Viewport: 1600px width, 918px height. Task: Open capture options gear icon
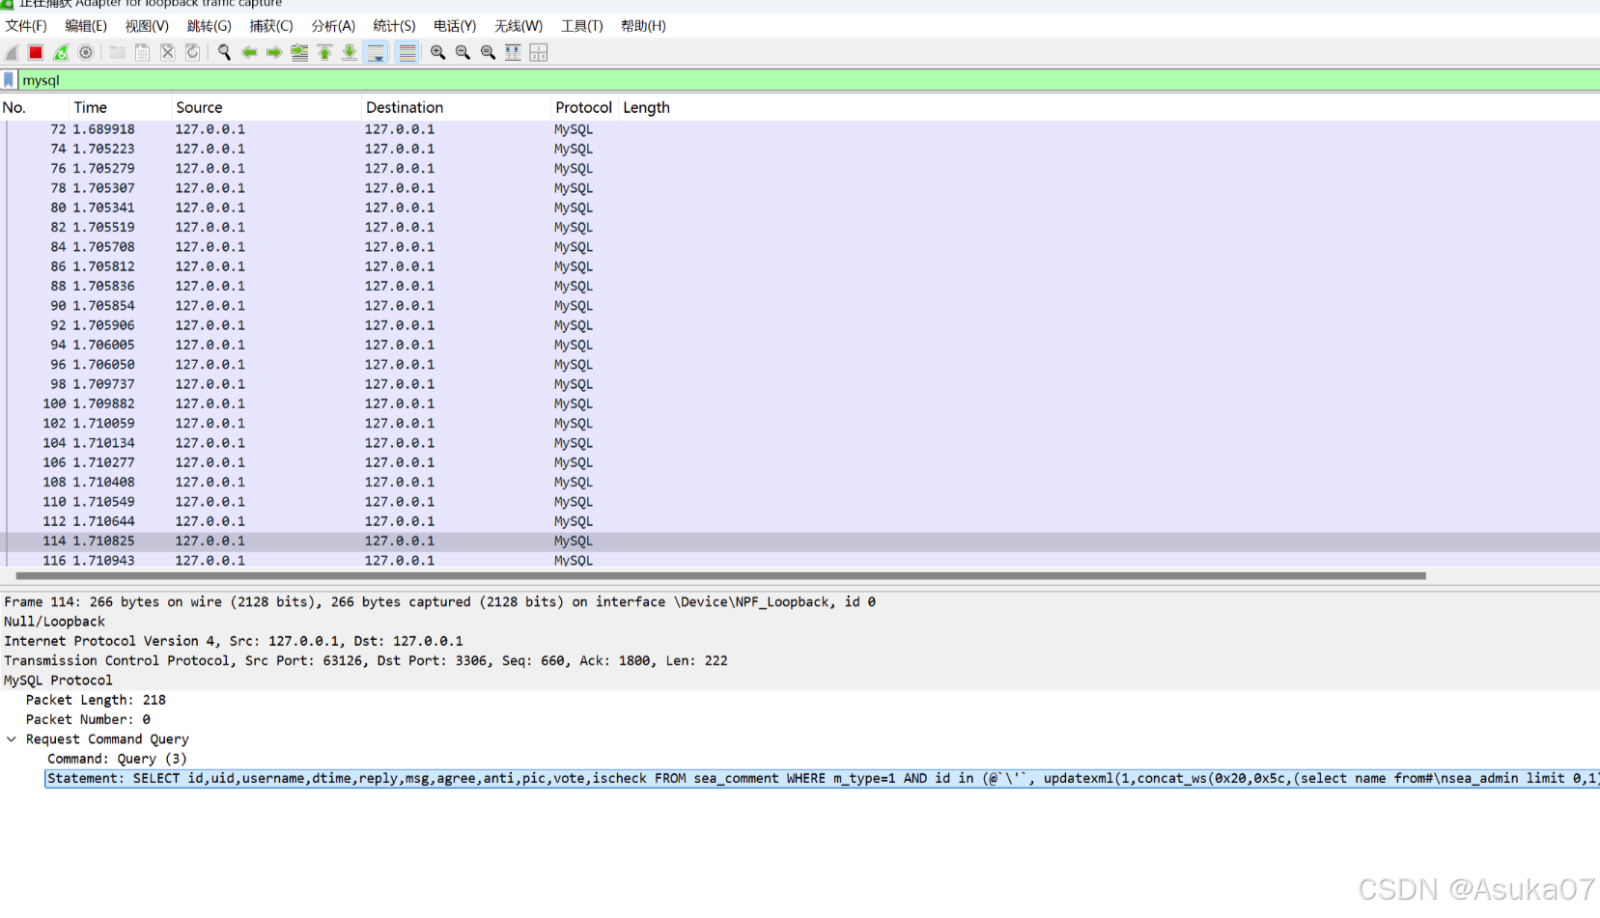86,52
